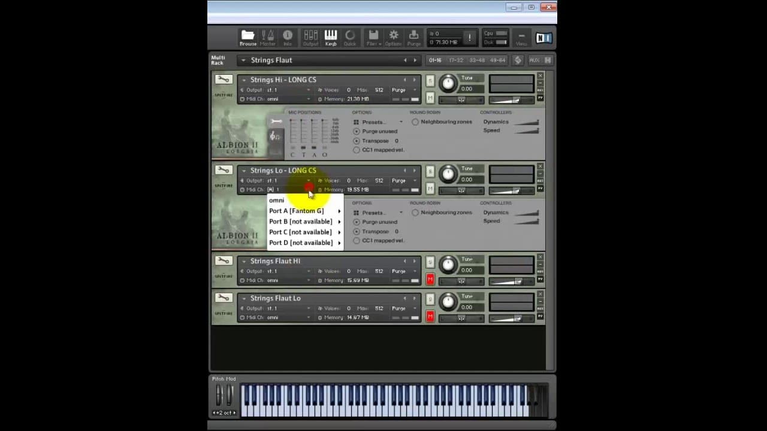
Task: Enable CC1 mapped vel. in Strings Hi
Action: (357, 150)
